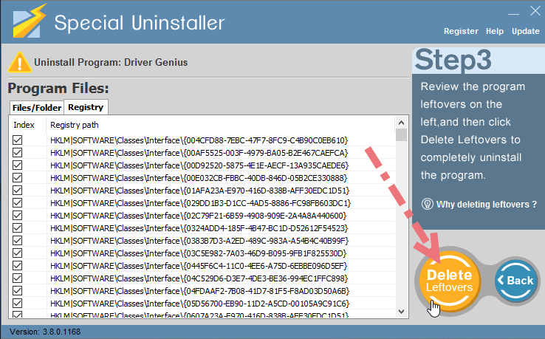
Task: Select registry path ending 2A4A8A440600}
Action: coord(199,216)
